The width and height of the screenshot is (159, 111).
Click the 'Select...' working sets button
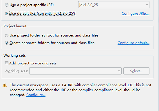pos(136,71)
